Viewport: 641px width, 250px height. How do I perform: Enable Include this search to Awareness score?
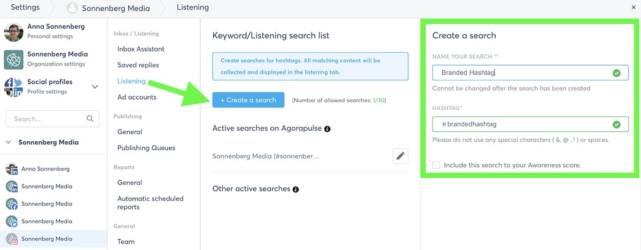436,165
